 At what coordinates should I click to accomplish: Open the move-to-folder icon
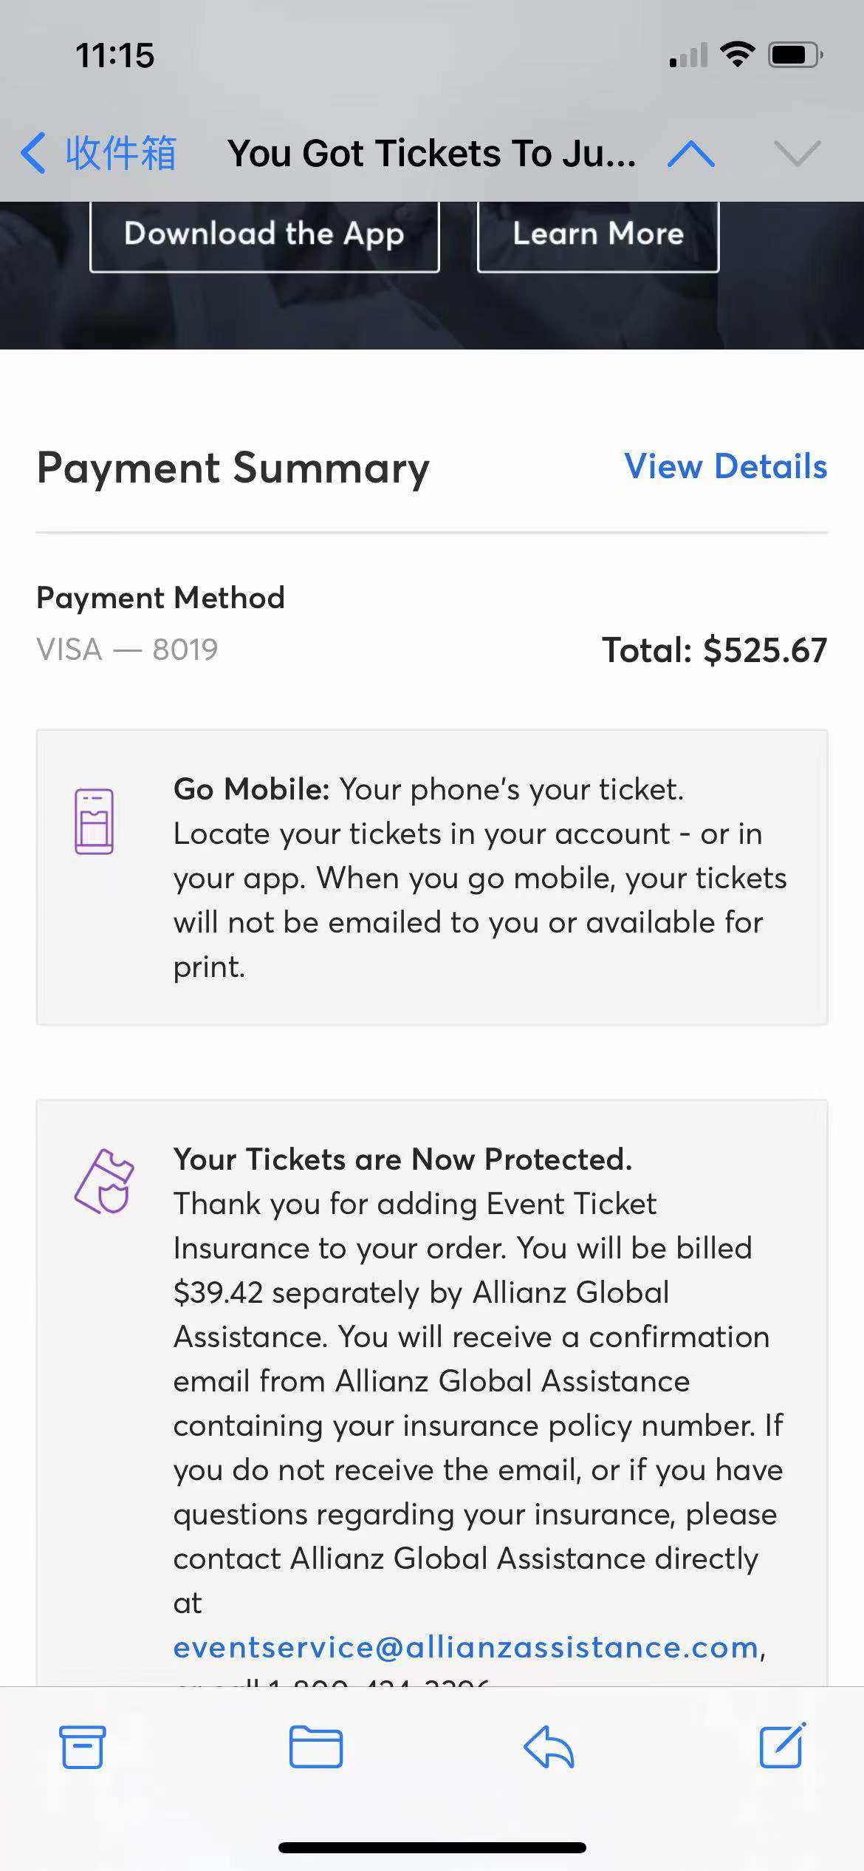coord(316,1747)
